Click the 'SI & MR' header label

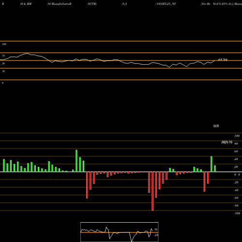pyautogui.click(x=26, y=4)
